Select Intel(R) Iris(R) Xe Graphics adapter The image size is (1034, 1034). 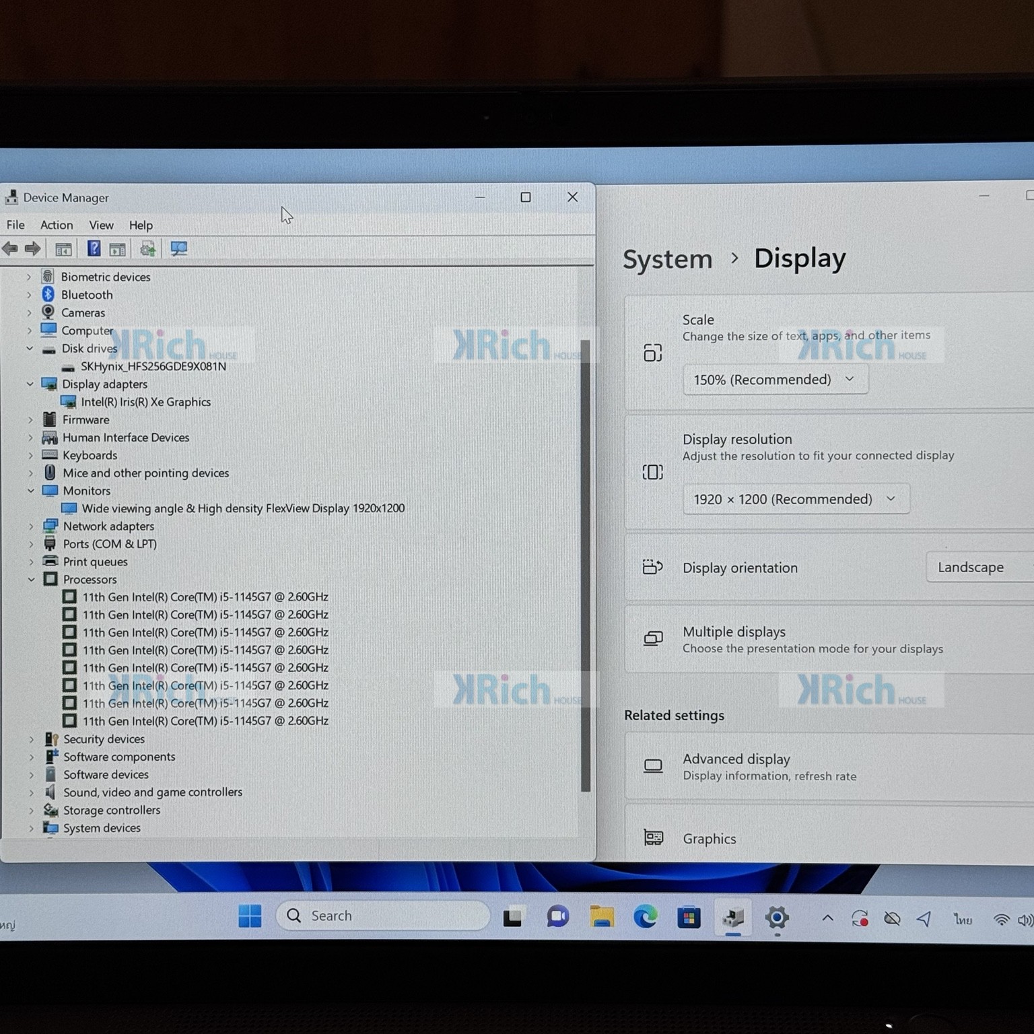click(146, 402)
